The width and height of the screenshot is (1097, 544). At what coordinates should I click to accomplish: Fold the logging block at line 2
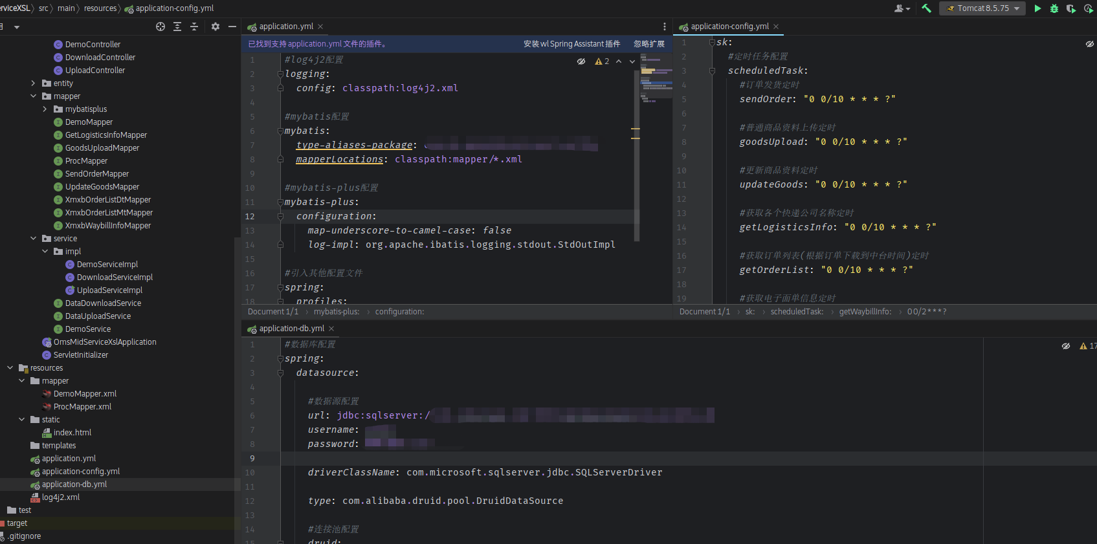pyautogui.click(x=280, y=74)
